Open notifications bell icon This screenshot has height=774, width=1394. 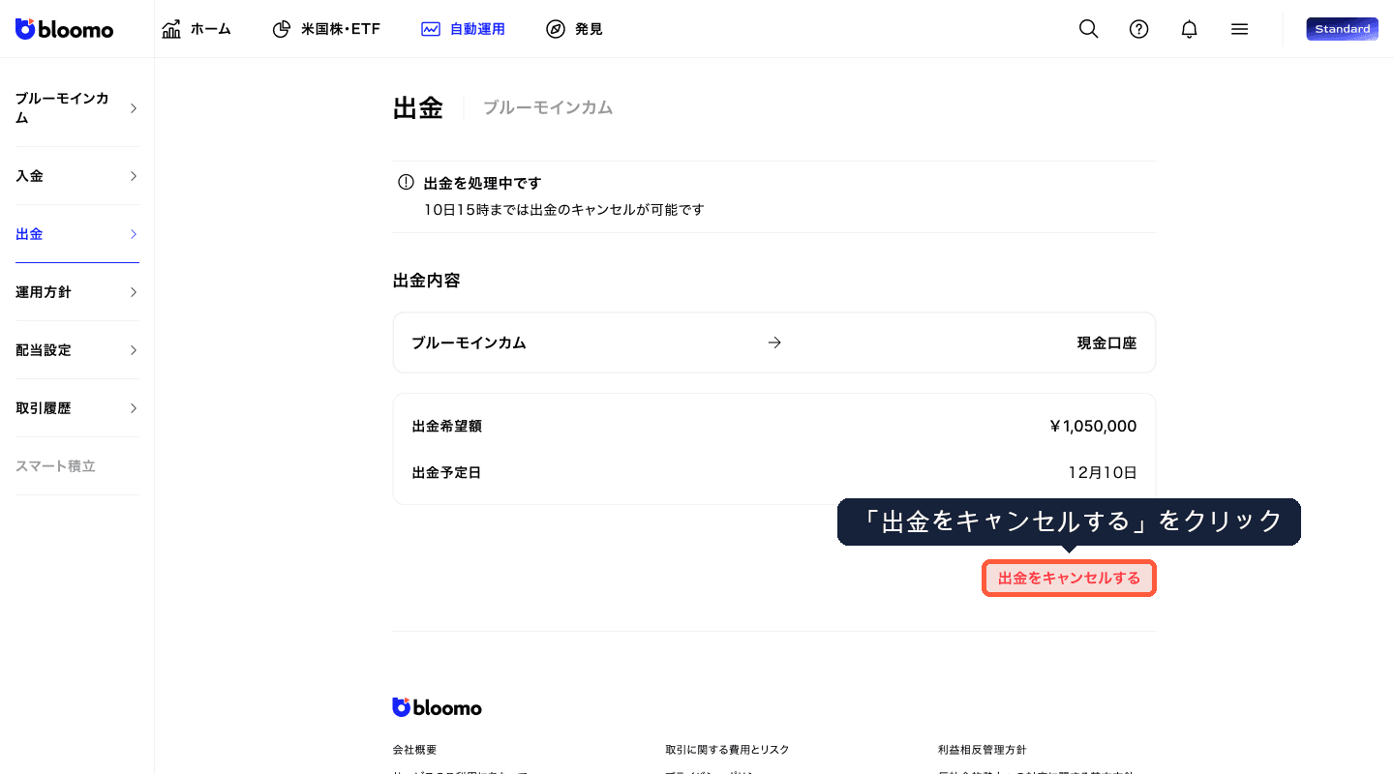point(1189,29)
